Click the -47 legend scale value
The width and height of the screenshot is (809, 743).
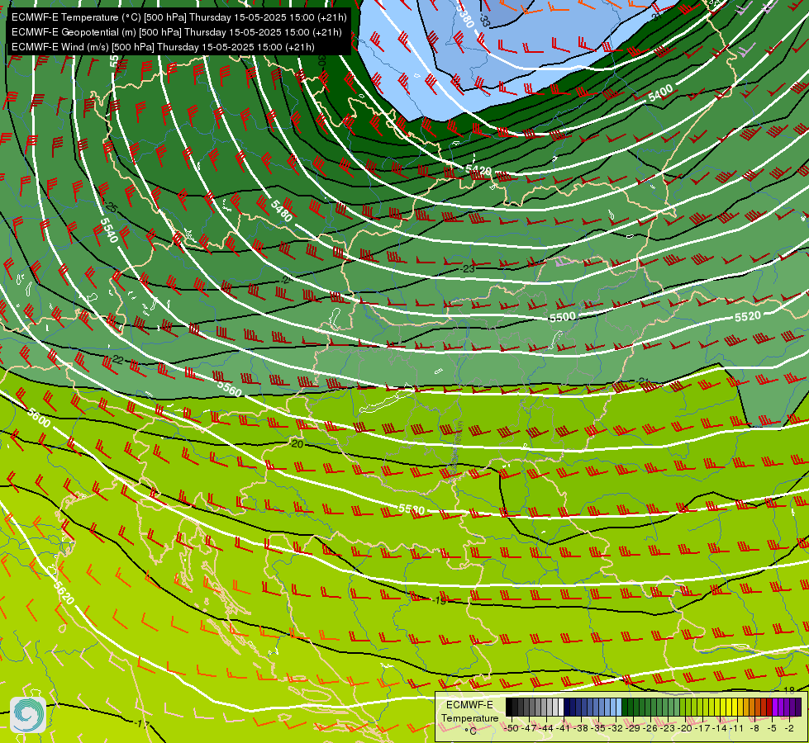[529, 728]
